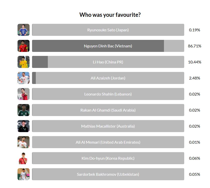Click Rakan Al Ghamdi's player photo

pyautogui.click(x=24, y=110)
